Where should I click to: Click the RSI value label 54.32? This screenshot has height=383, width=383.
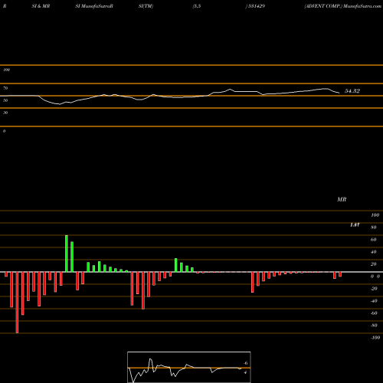(x=352, y=91)
